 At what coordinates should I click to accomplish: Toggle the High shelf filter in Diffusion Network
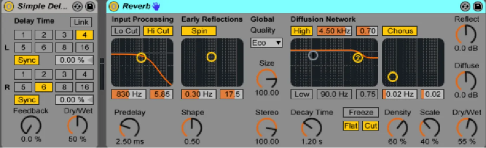(302, 31)
